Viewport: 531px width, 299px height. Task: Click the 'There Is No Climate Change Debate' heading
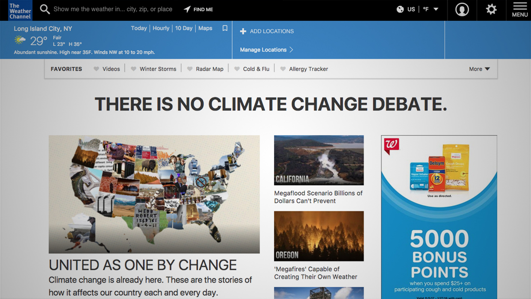pos(271,104)
